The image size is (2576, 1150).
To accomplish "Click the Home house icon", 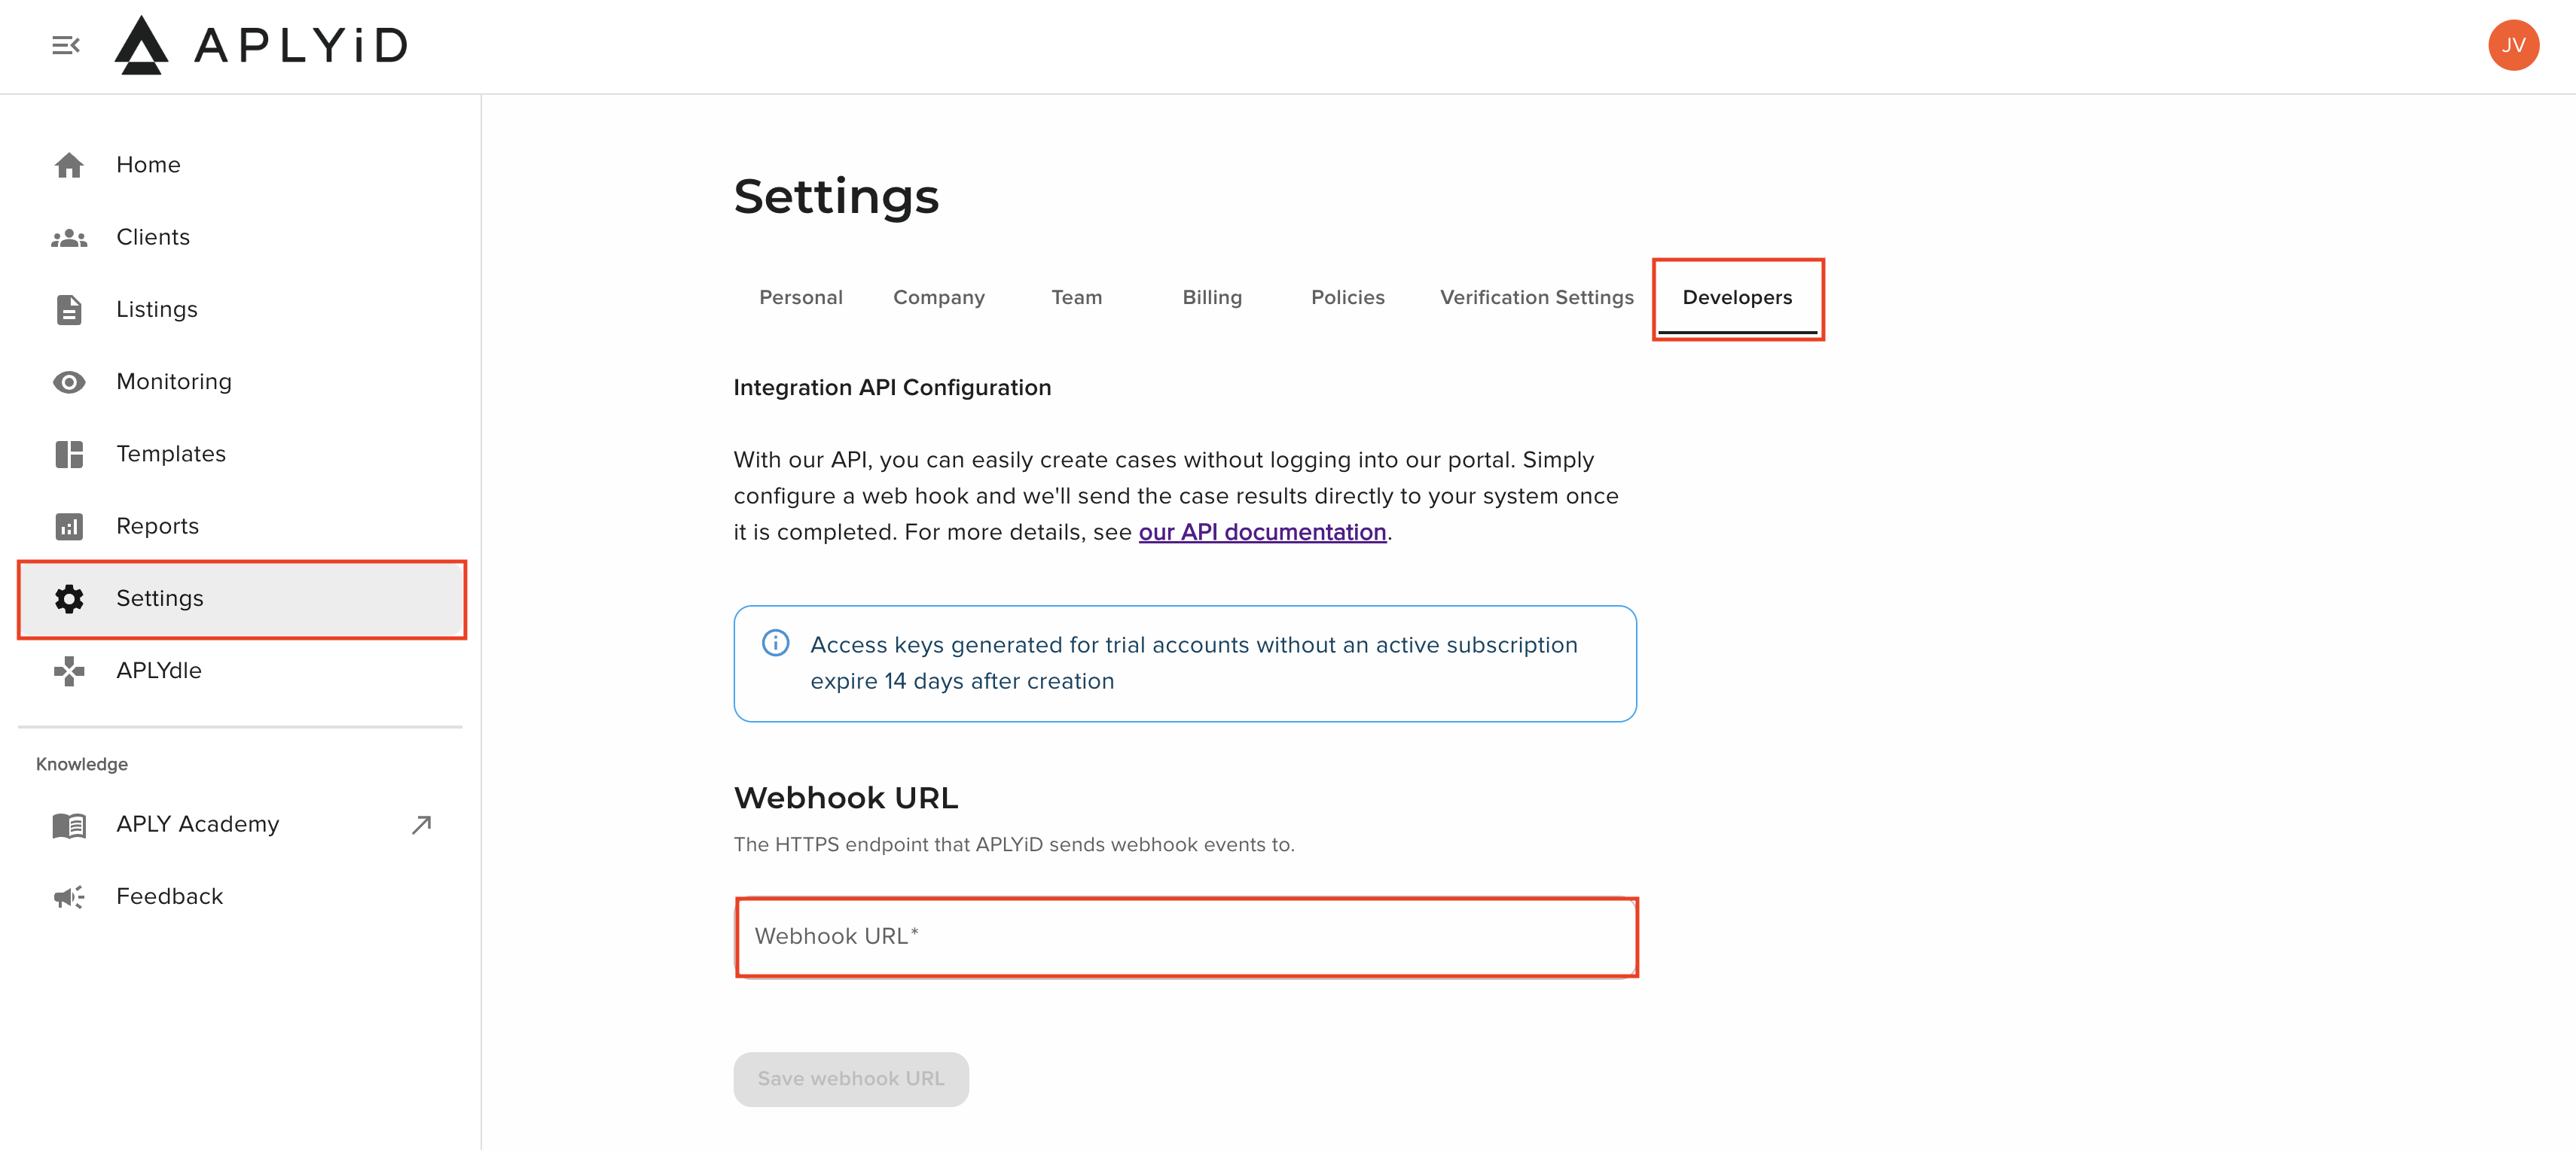I will [69, 165].
